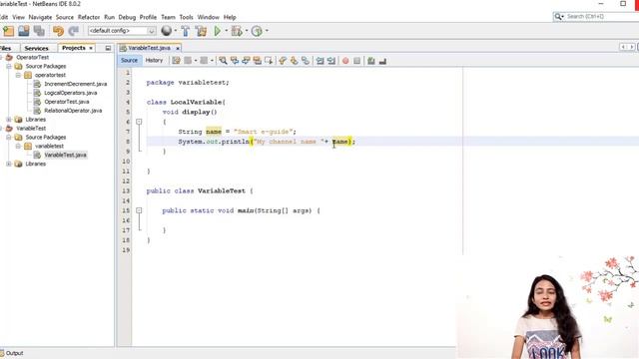Switch to the Services tab
639x359 pixels.
tap(36, 48)
